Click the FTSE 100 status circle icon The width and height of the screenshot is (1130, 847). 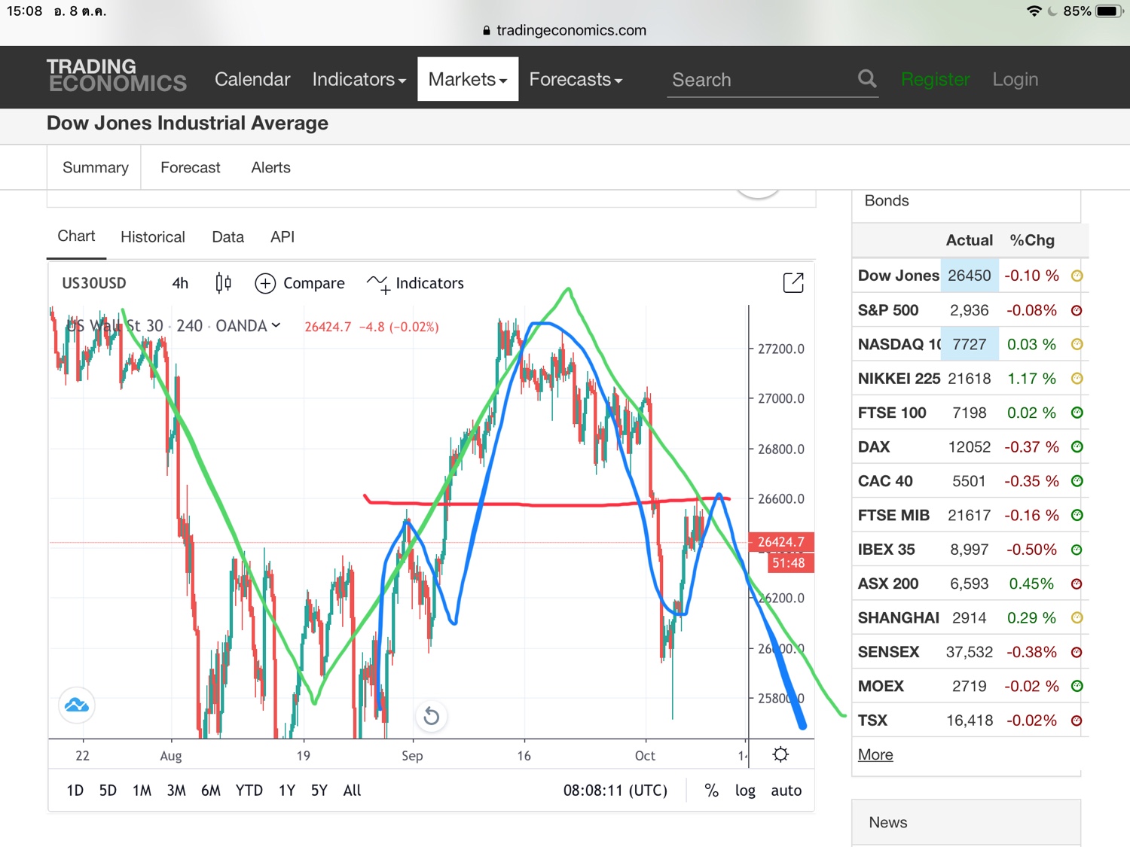point(1077,413)
